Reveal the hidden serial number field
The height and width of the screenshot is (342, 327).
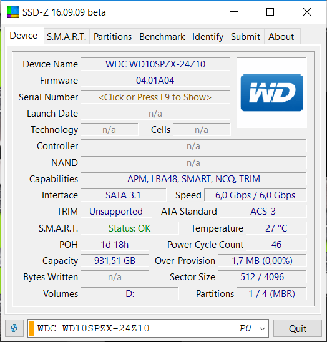pyautogui.click(x=155, y=97)
